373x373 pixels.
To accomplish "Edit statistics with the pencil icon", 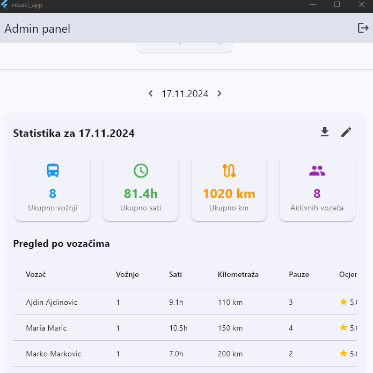I will (x=346, y=132).
